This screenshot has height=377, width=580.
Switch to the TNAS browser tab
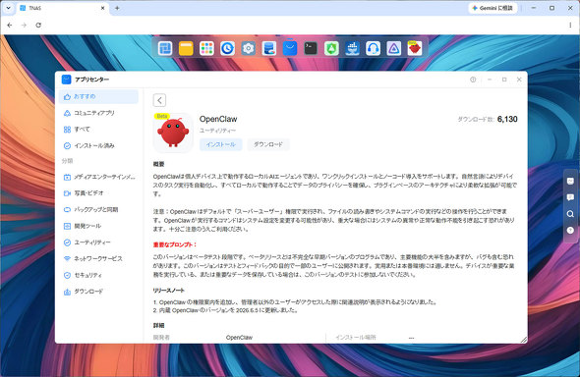pos(61,8)
